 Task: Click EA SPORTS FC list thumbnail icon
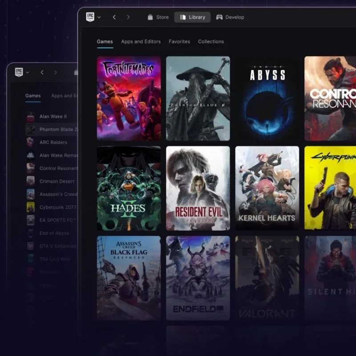pyautogui.click(x=31, y=220)
